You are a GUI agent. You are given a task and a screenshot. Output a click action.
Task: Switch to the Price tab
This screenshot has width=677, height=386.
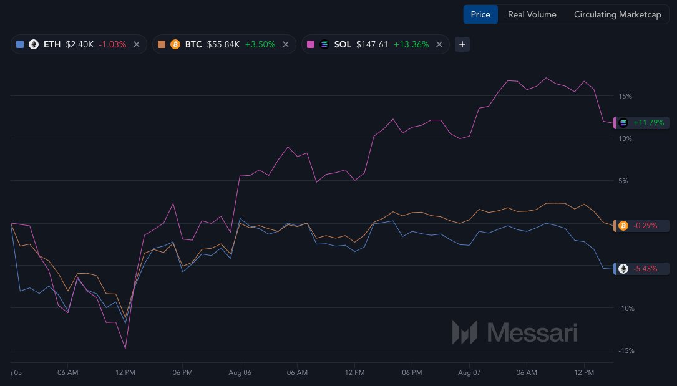pos(480,15)
